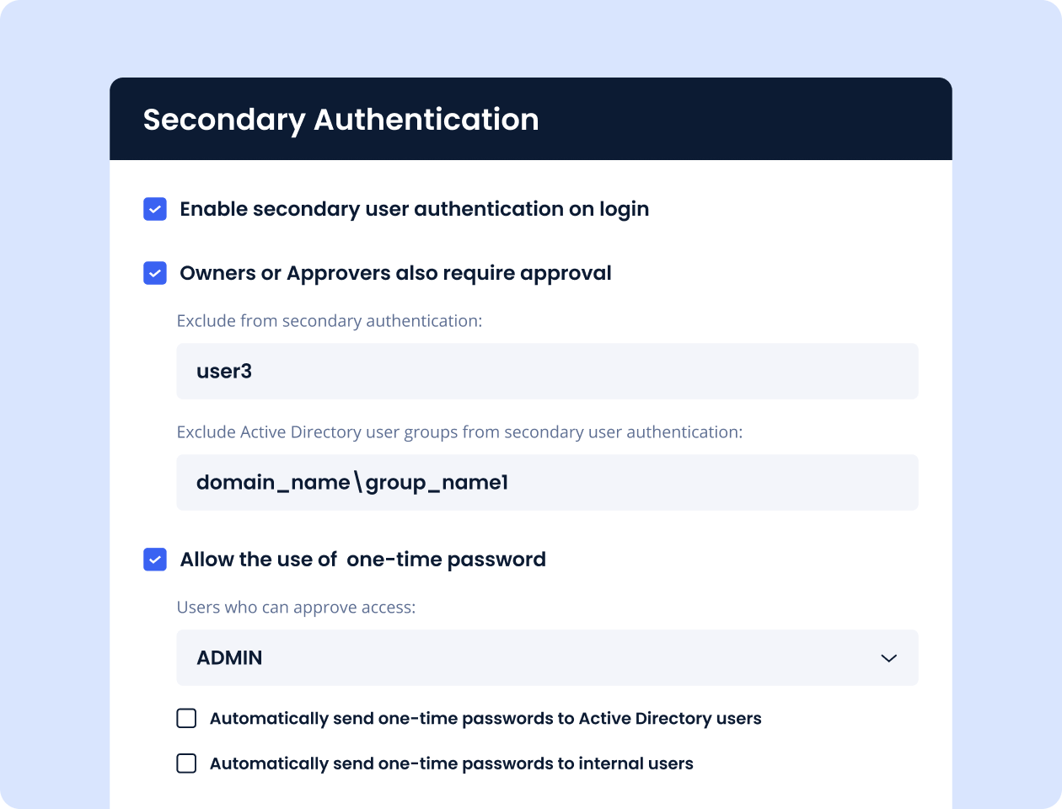
Task: Click the 'Exclude Active Directory user groups' field label
Action: (x=459, y=432)
